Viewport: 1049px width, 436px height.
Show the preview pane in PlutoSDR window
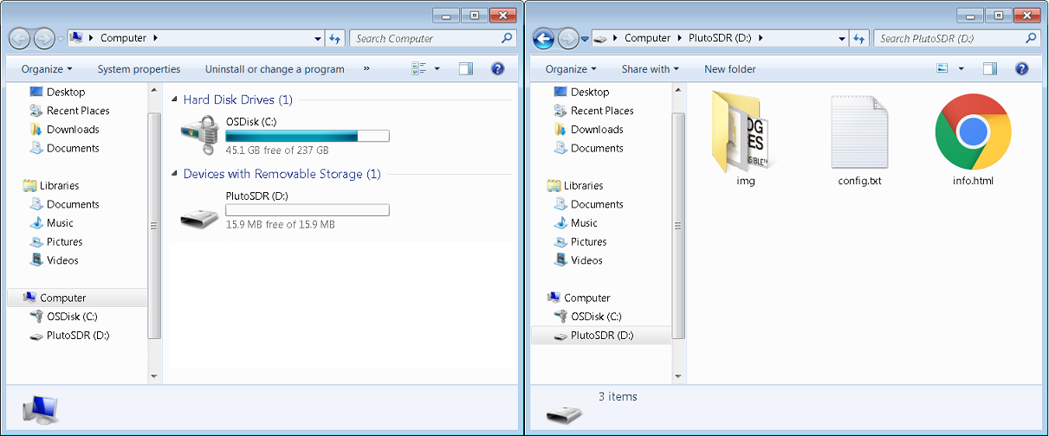(x=990, y=69)
